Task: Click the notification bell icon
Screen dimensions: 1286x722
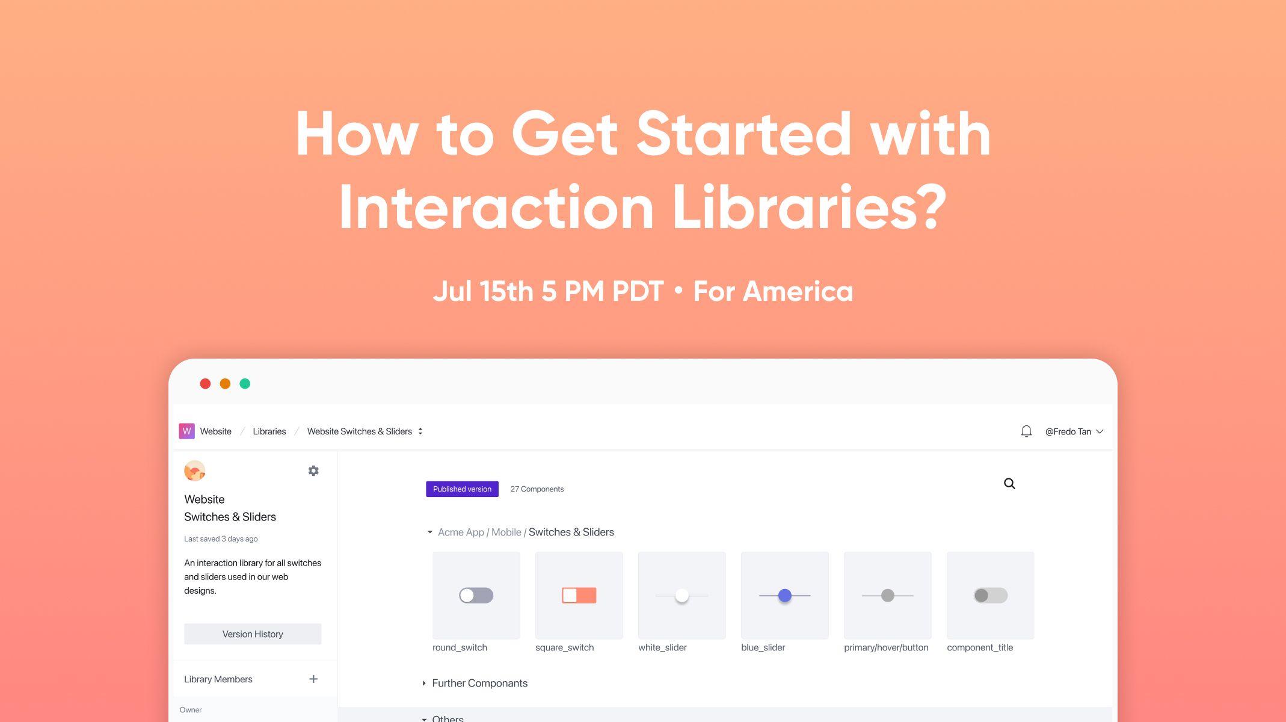Action: (1024, 431)
